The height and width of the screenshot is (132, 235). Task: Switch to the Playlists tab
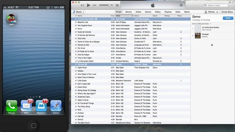pyautogui.click(x=168, y=12)
